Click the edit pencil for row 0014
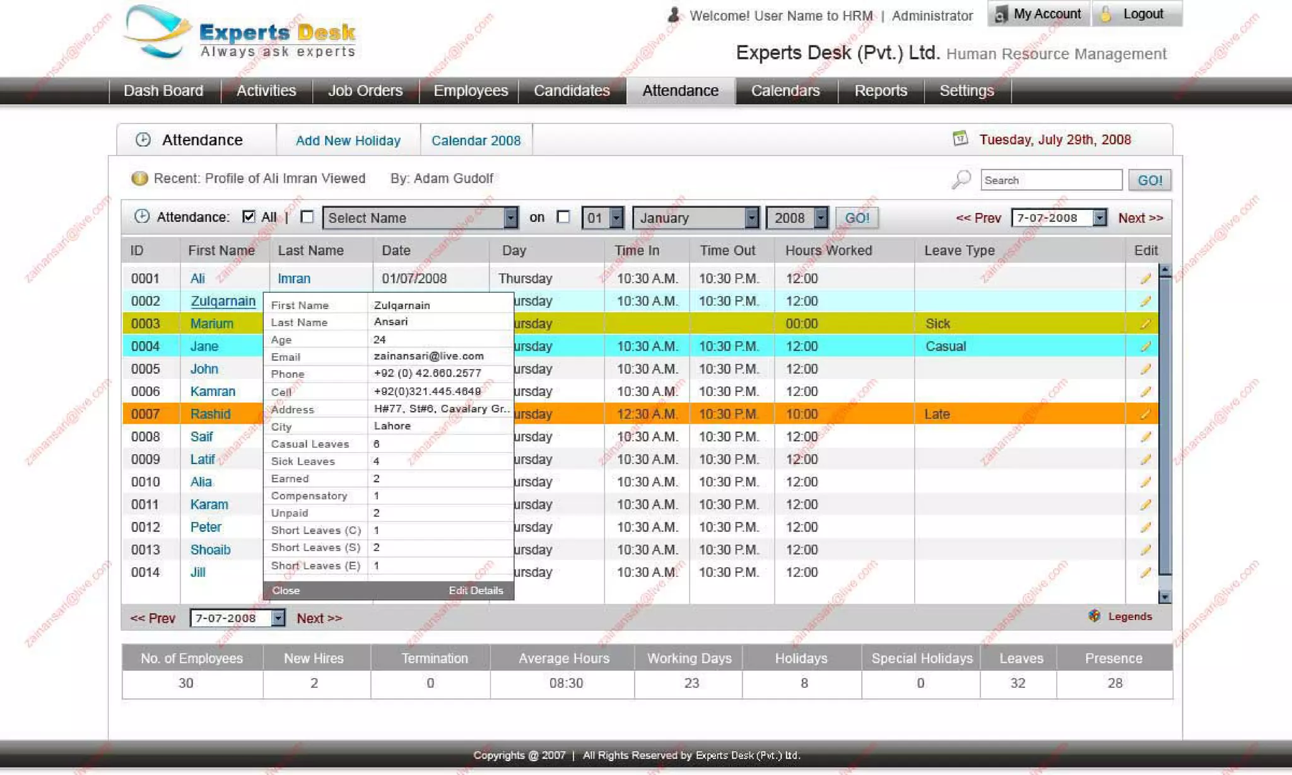 (1145, 573)
